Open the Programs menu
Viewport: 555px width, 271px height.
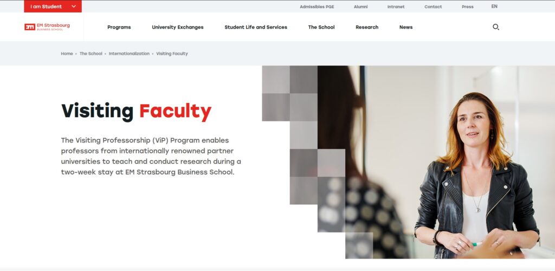point(119,27)
